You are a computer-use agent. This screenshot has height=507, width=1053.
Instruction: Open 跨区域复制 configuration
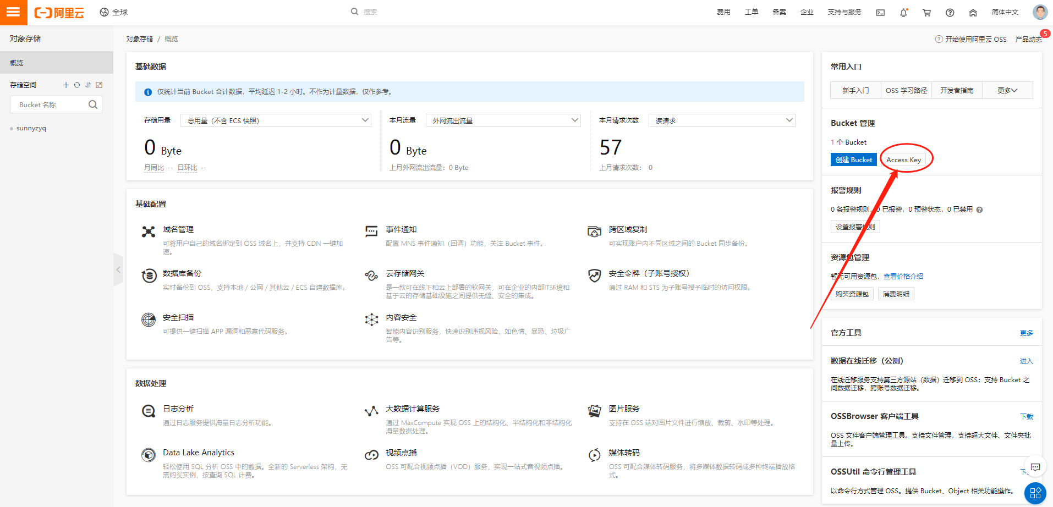[628, 229]
